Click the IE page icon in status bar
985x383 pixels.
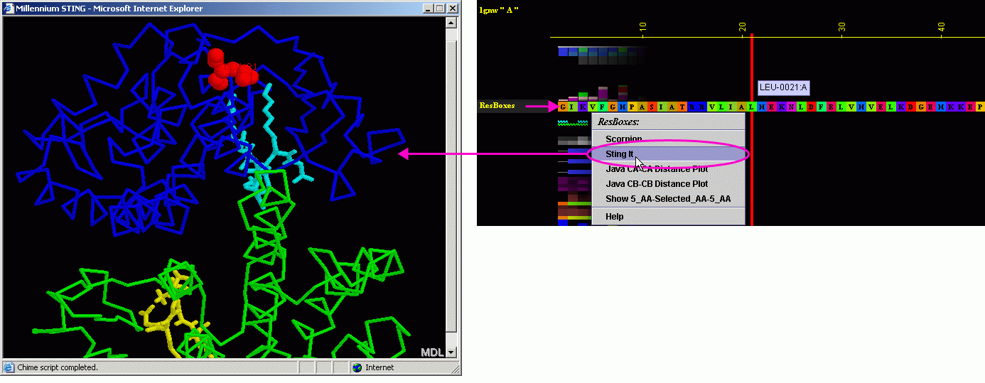click(x=9, y=367)
